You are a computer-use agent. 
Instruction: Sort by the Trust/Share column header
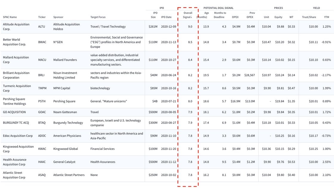point(310,17)
